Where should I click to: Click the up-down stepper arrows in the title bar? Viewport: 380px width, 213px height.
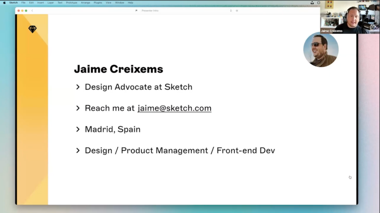[231, 11]
